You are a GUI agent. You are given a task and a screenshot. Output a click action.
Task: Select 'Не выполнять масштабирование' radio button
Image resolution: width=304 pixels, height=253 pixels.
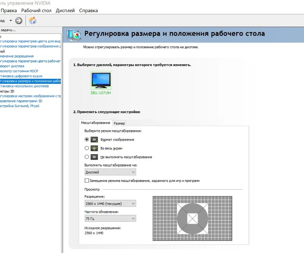(87, 157)
